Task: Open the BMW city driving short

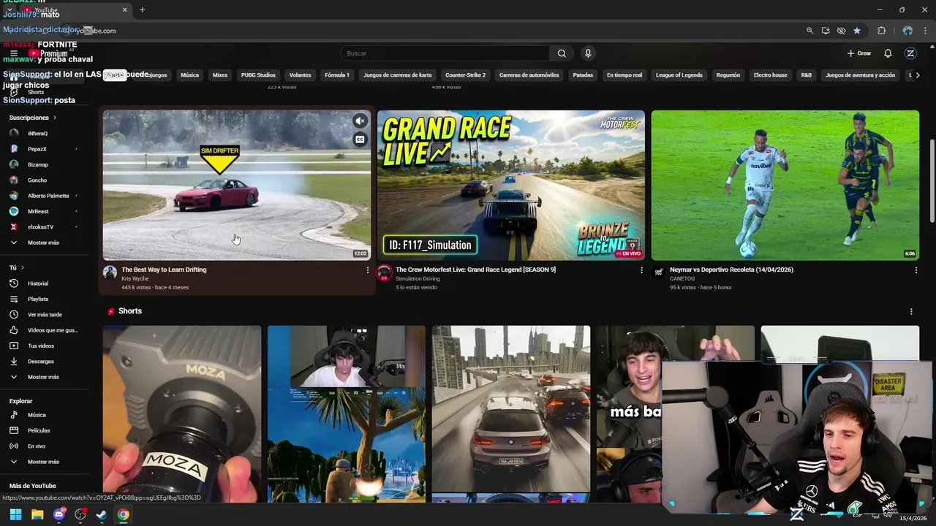Action: 511,409
